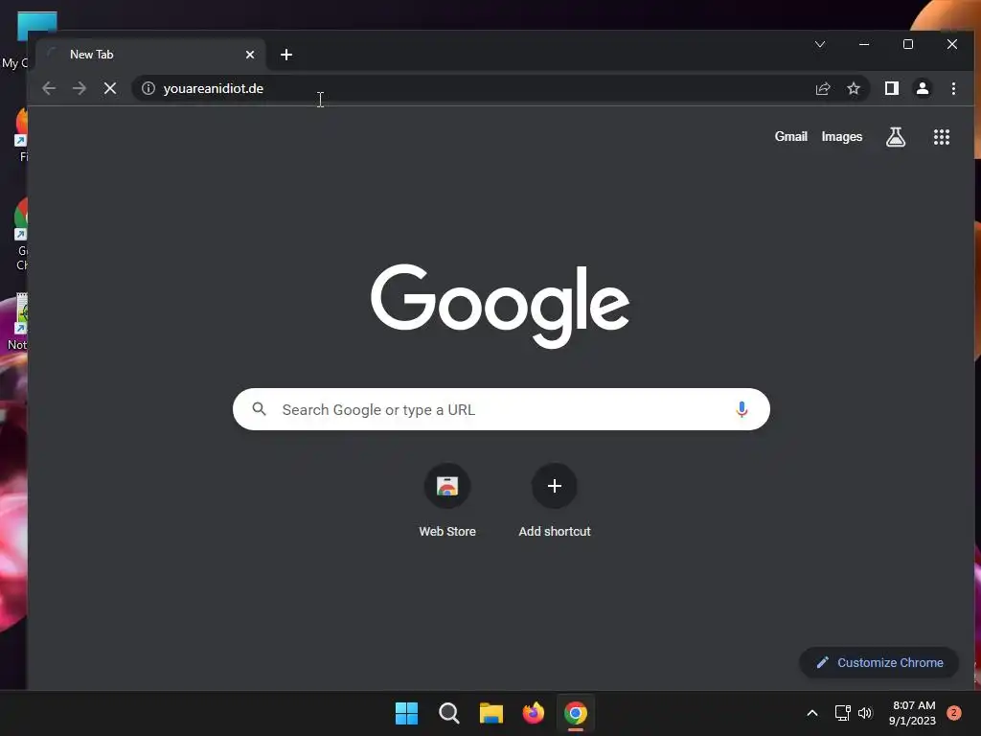Bookmark this tab with the star

(854, 88)
